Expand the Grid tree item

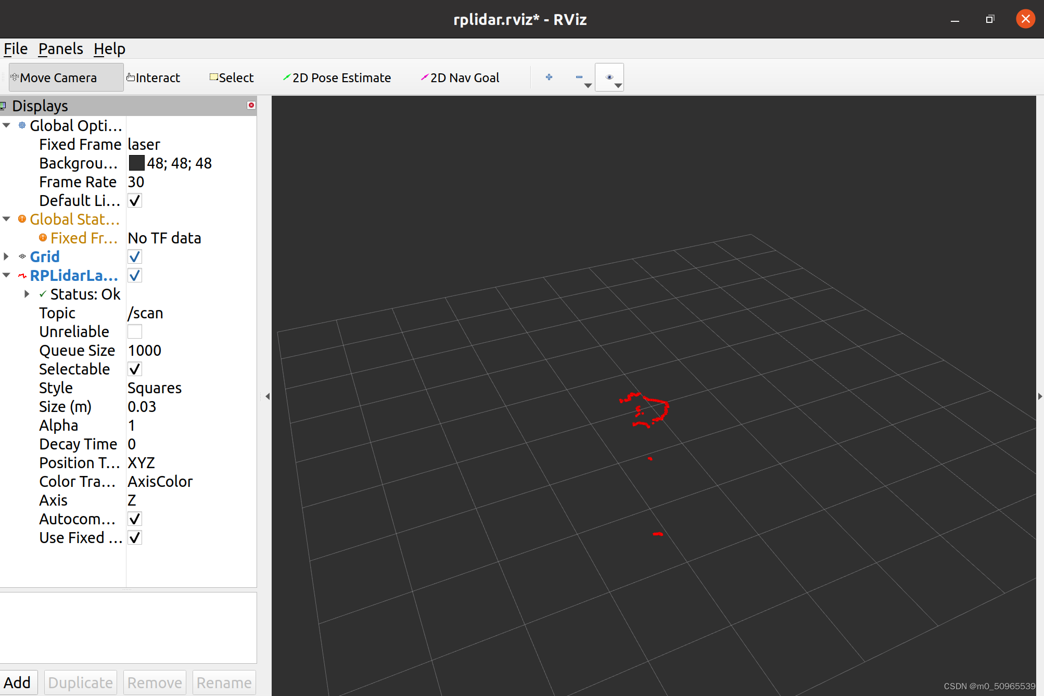tap(6, 256)
